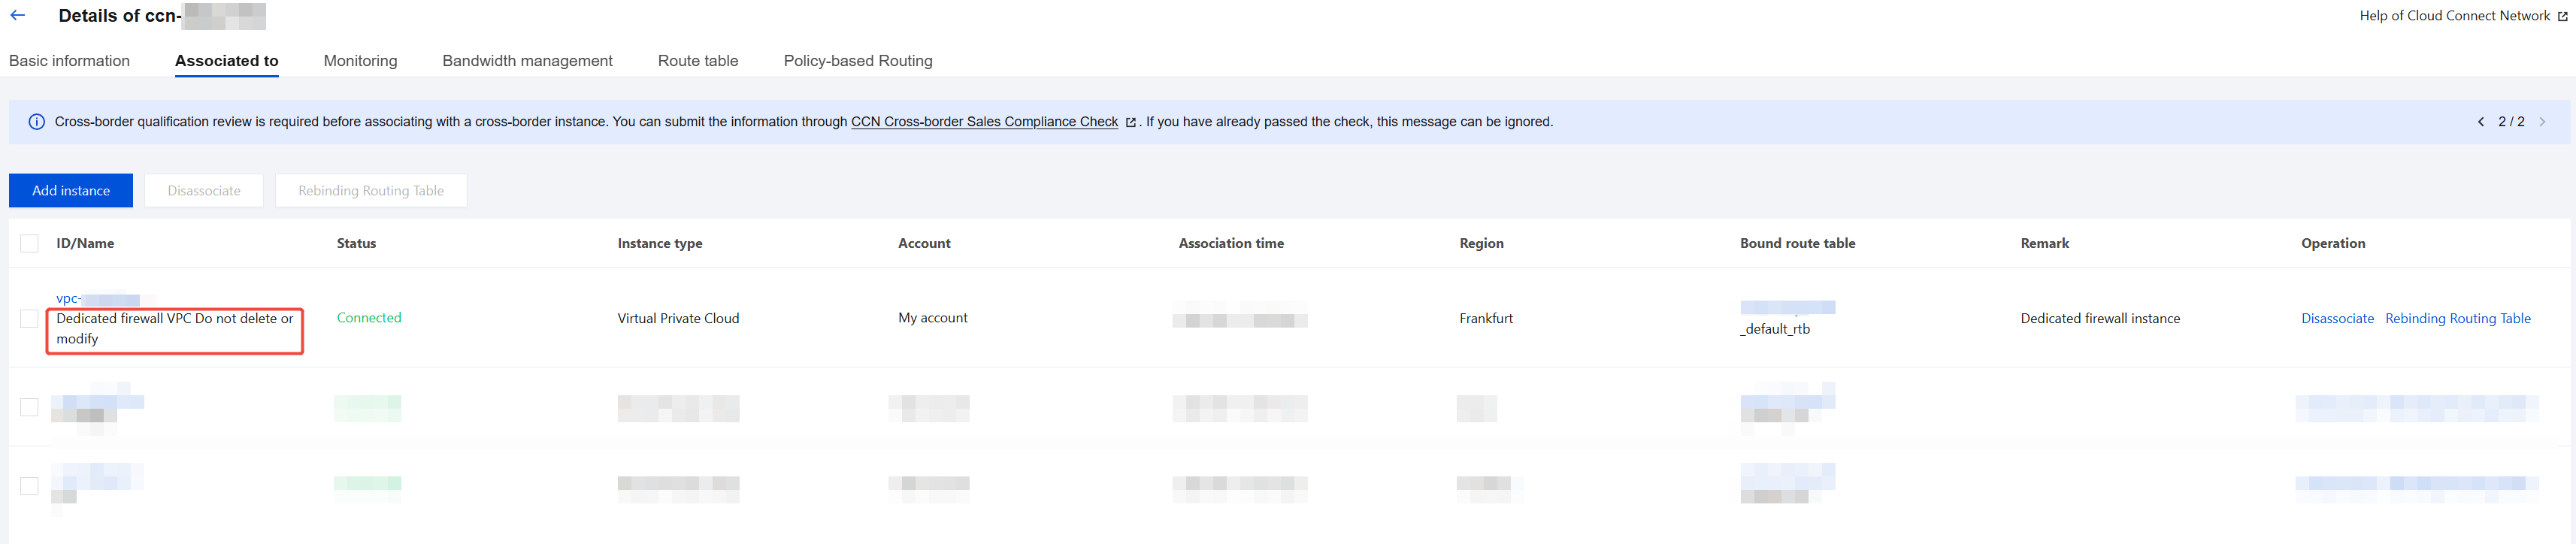The image size is (2576, 544).
Task: Open Policy-based Routing tab
Action: click(x=858, y=61)
